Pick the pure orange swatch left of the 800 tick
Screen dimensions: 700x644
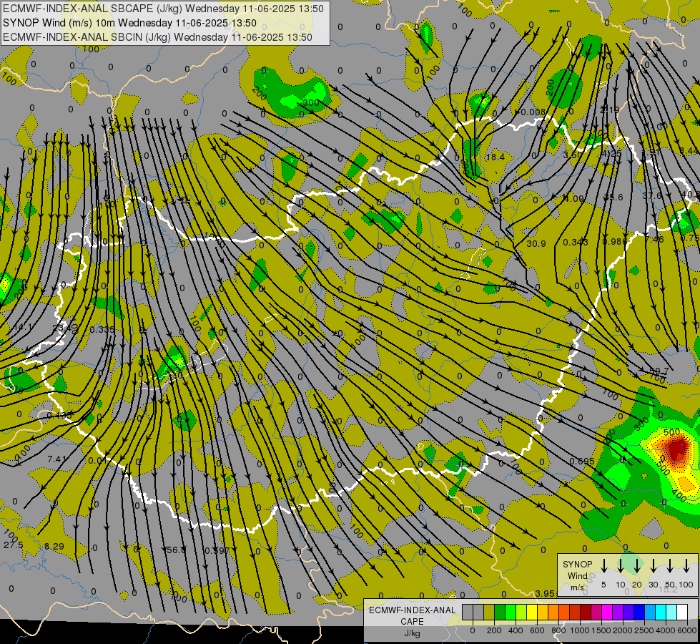pyautogui.click(x=553, y=613)
